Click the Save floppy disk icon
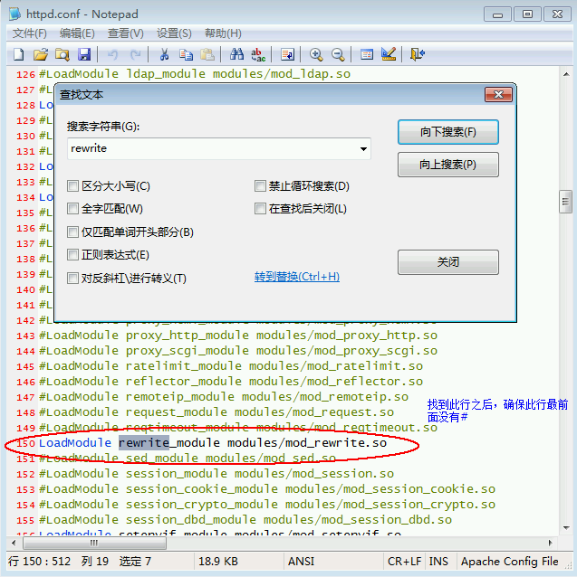 click(x=84, y=54)
